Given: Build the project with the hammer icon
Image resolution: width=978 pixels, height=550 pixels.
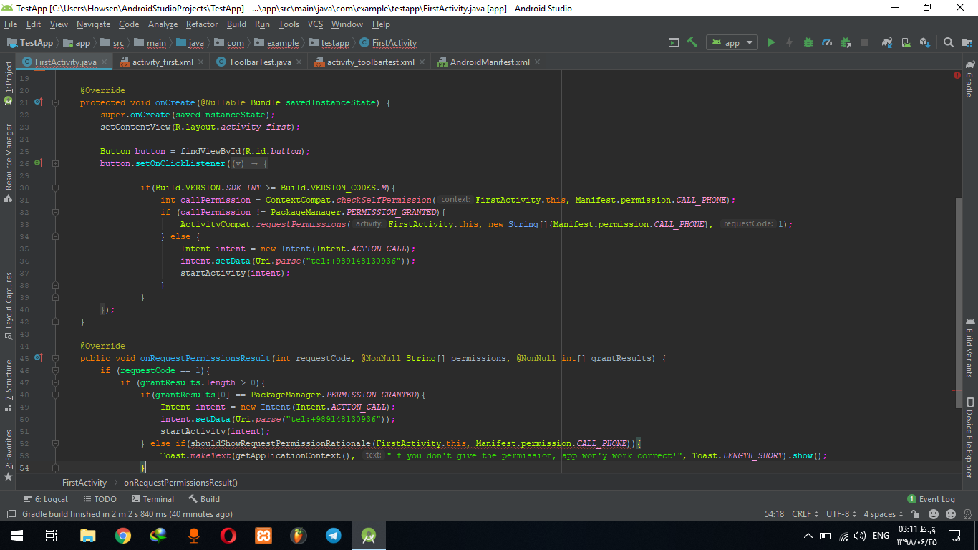Looking at the screenshot, I should pos(692,43).
